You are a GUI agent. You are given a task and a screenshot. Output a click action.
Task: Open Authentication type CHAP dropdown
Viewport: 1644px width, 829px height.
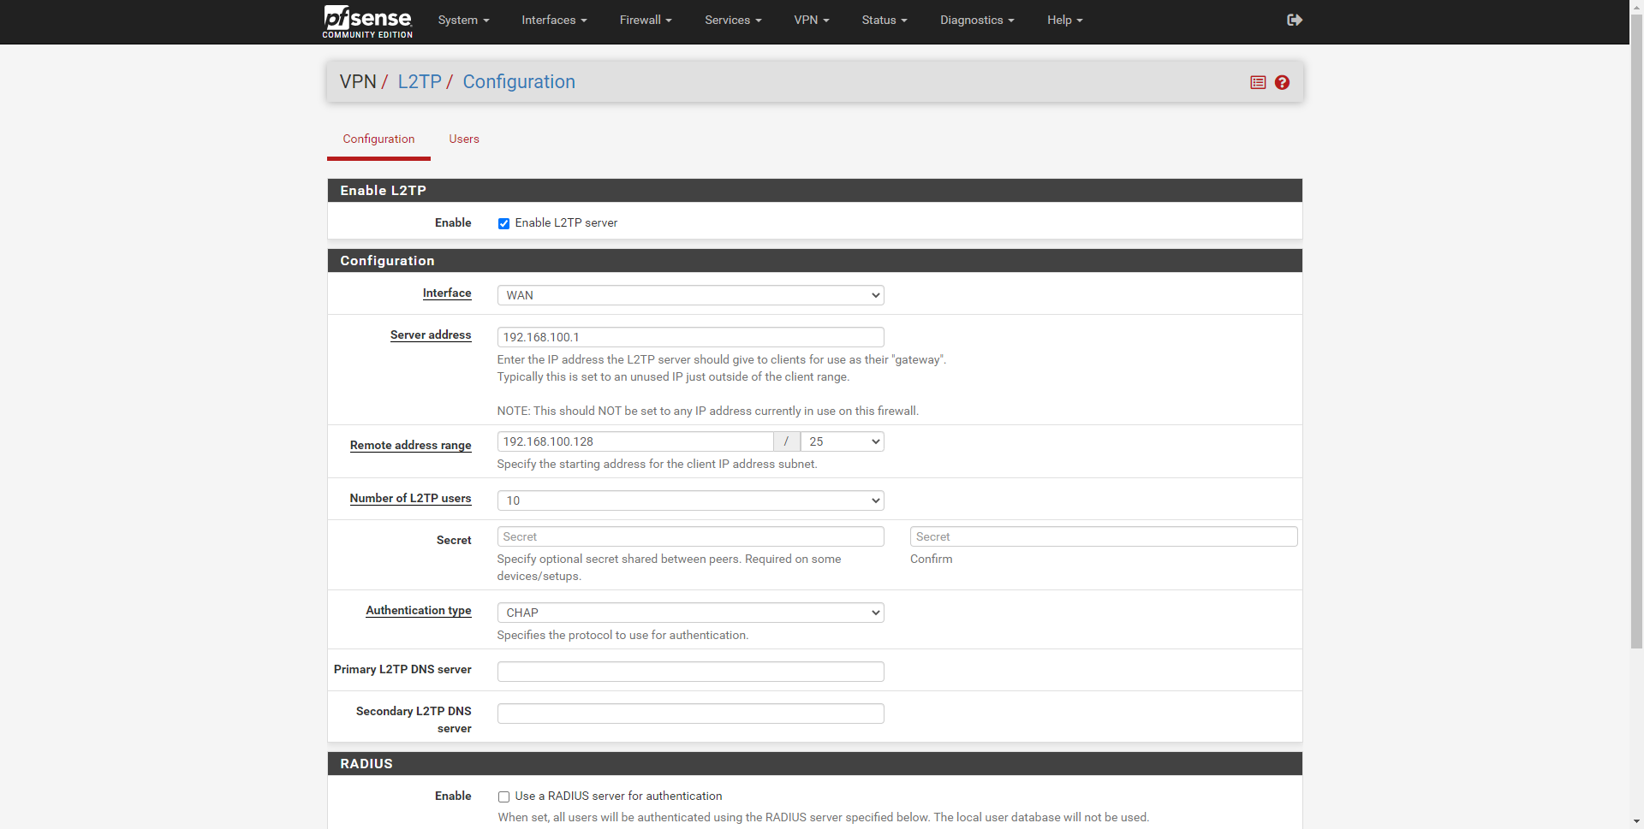click(690, 613)
